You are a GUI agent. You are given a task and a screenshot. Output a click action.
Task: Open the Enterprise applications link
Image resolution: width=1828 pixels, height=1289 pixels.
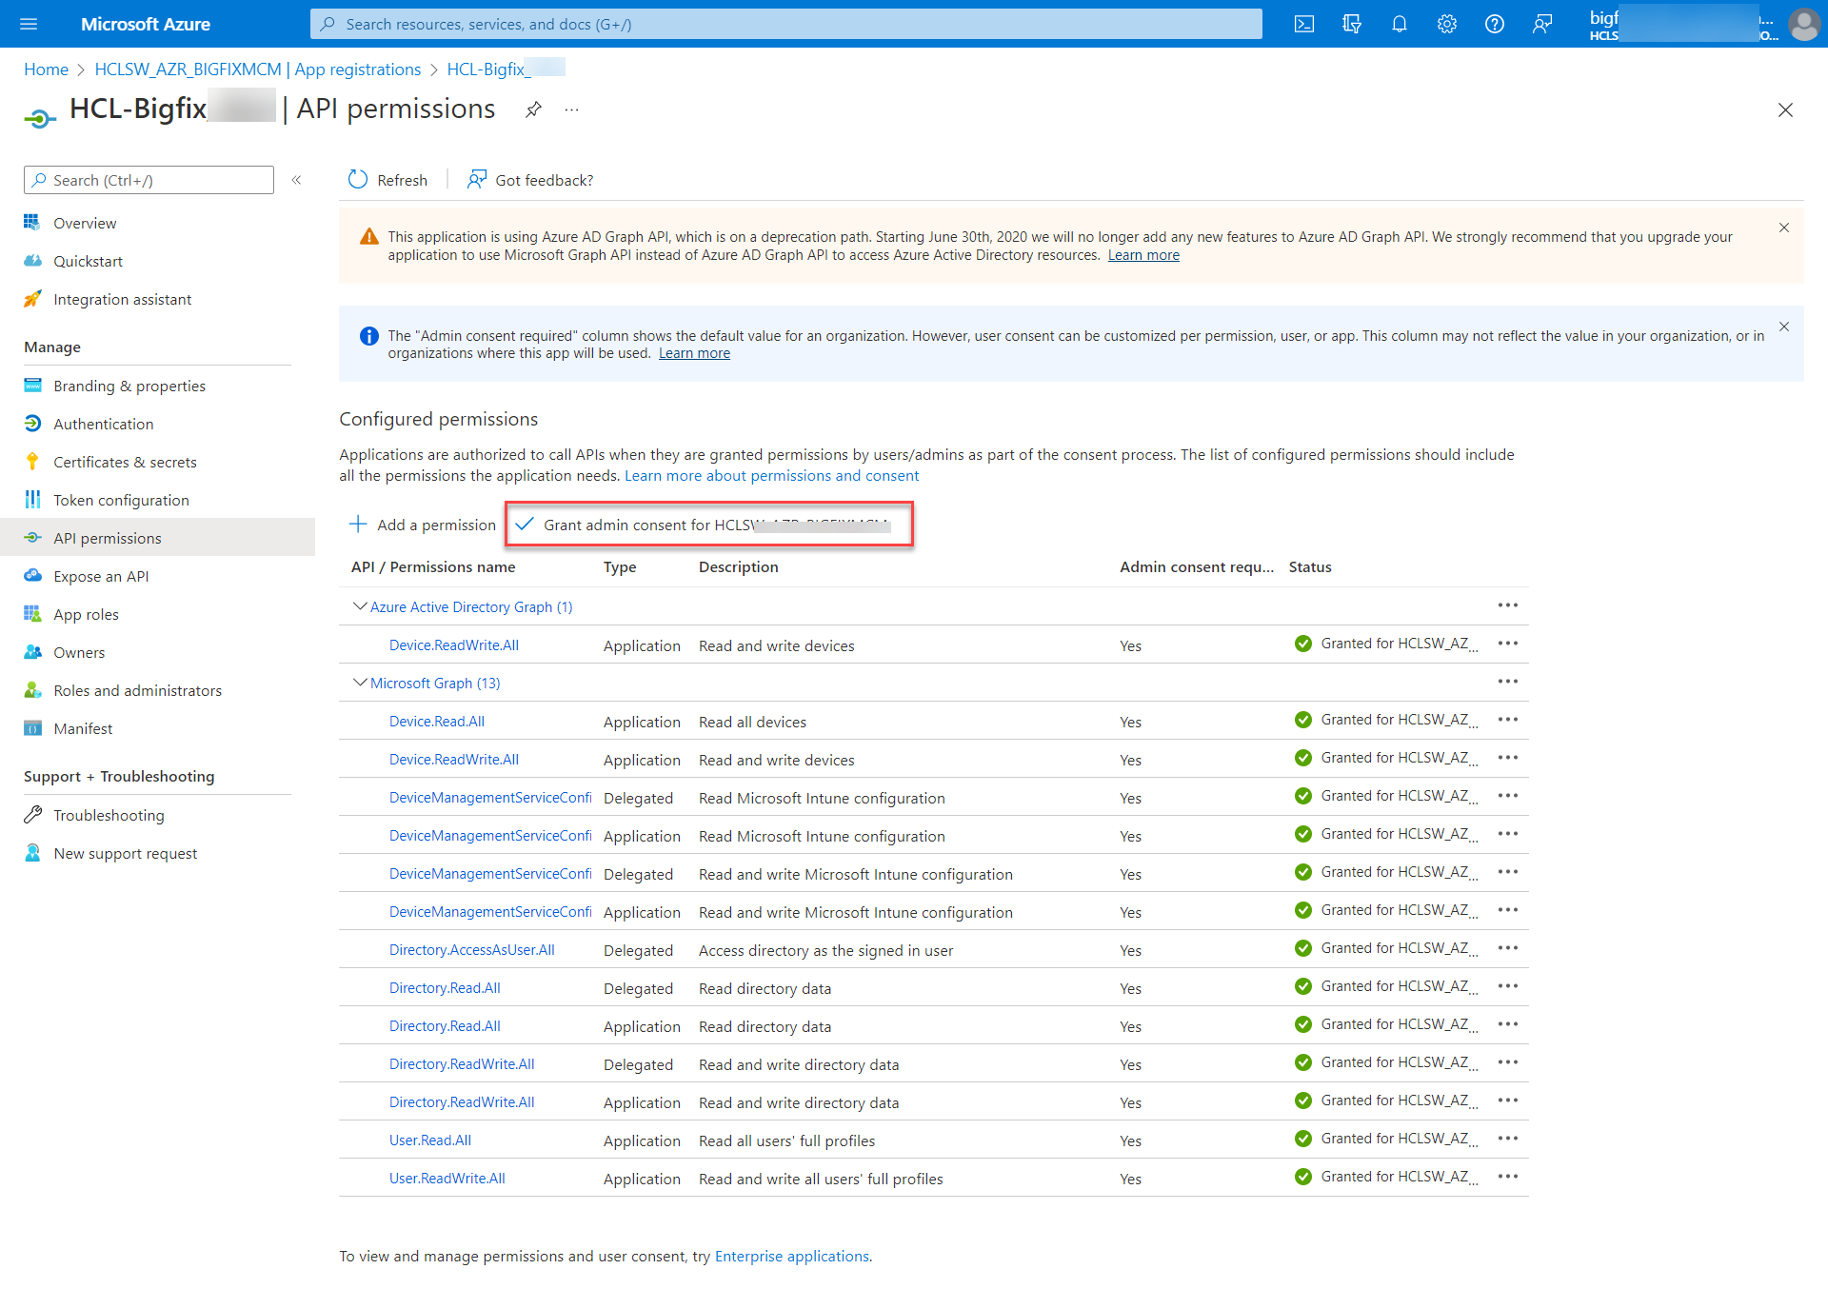click(792, 1256)
